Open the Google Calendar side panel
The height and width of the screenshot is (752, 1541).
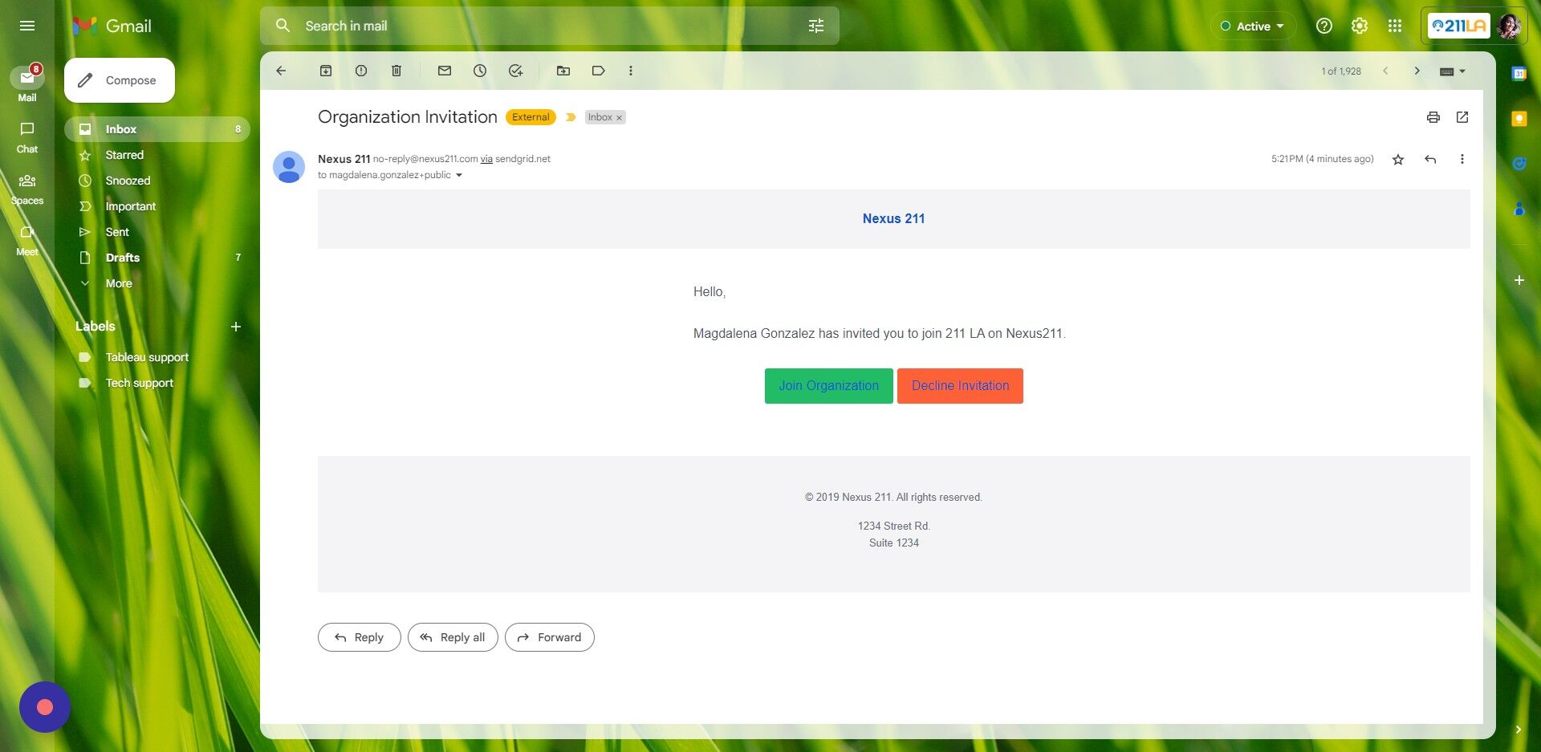1519,74
